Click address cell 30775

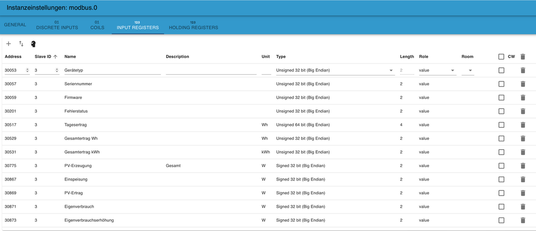pyautogui.click(x=10, y=166)
